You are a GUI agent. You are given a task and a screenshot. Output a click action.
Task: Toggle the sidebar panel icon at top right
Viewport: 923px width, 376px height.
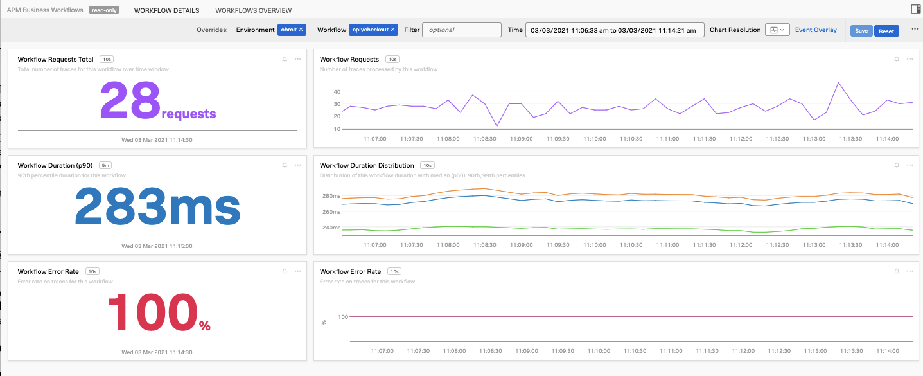click(916, 9)
